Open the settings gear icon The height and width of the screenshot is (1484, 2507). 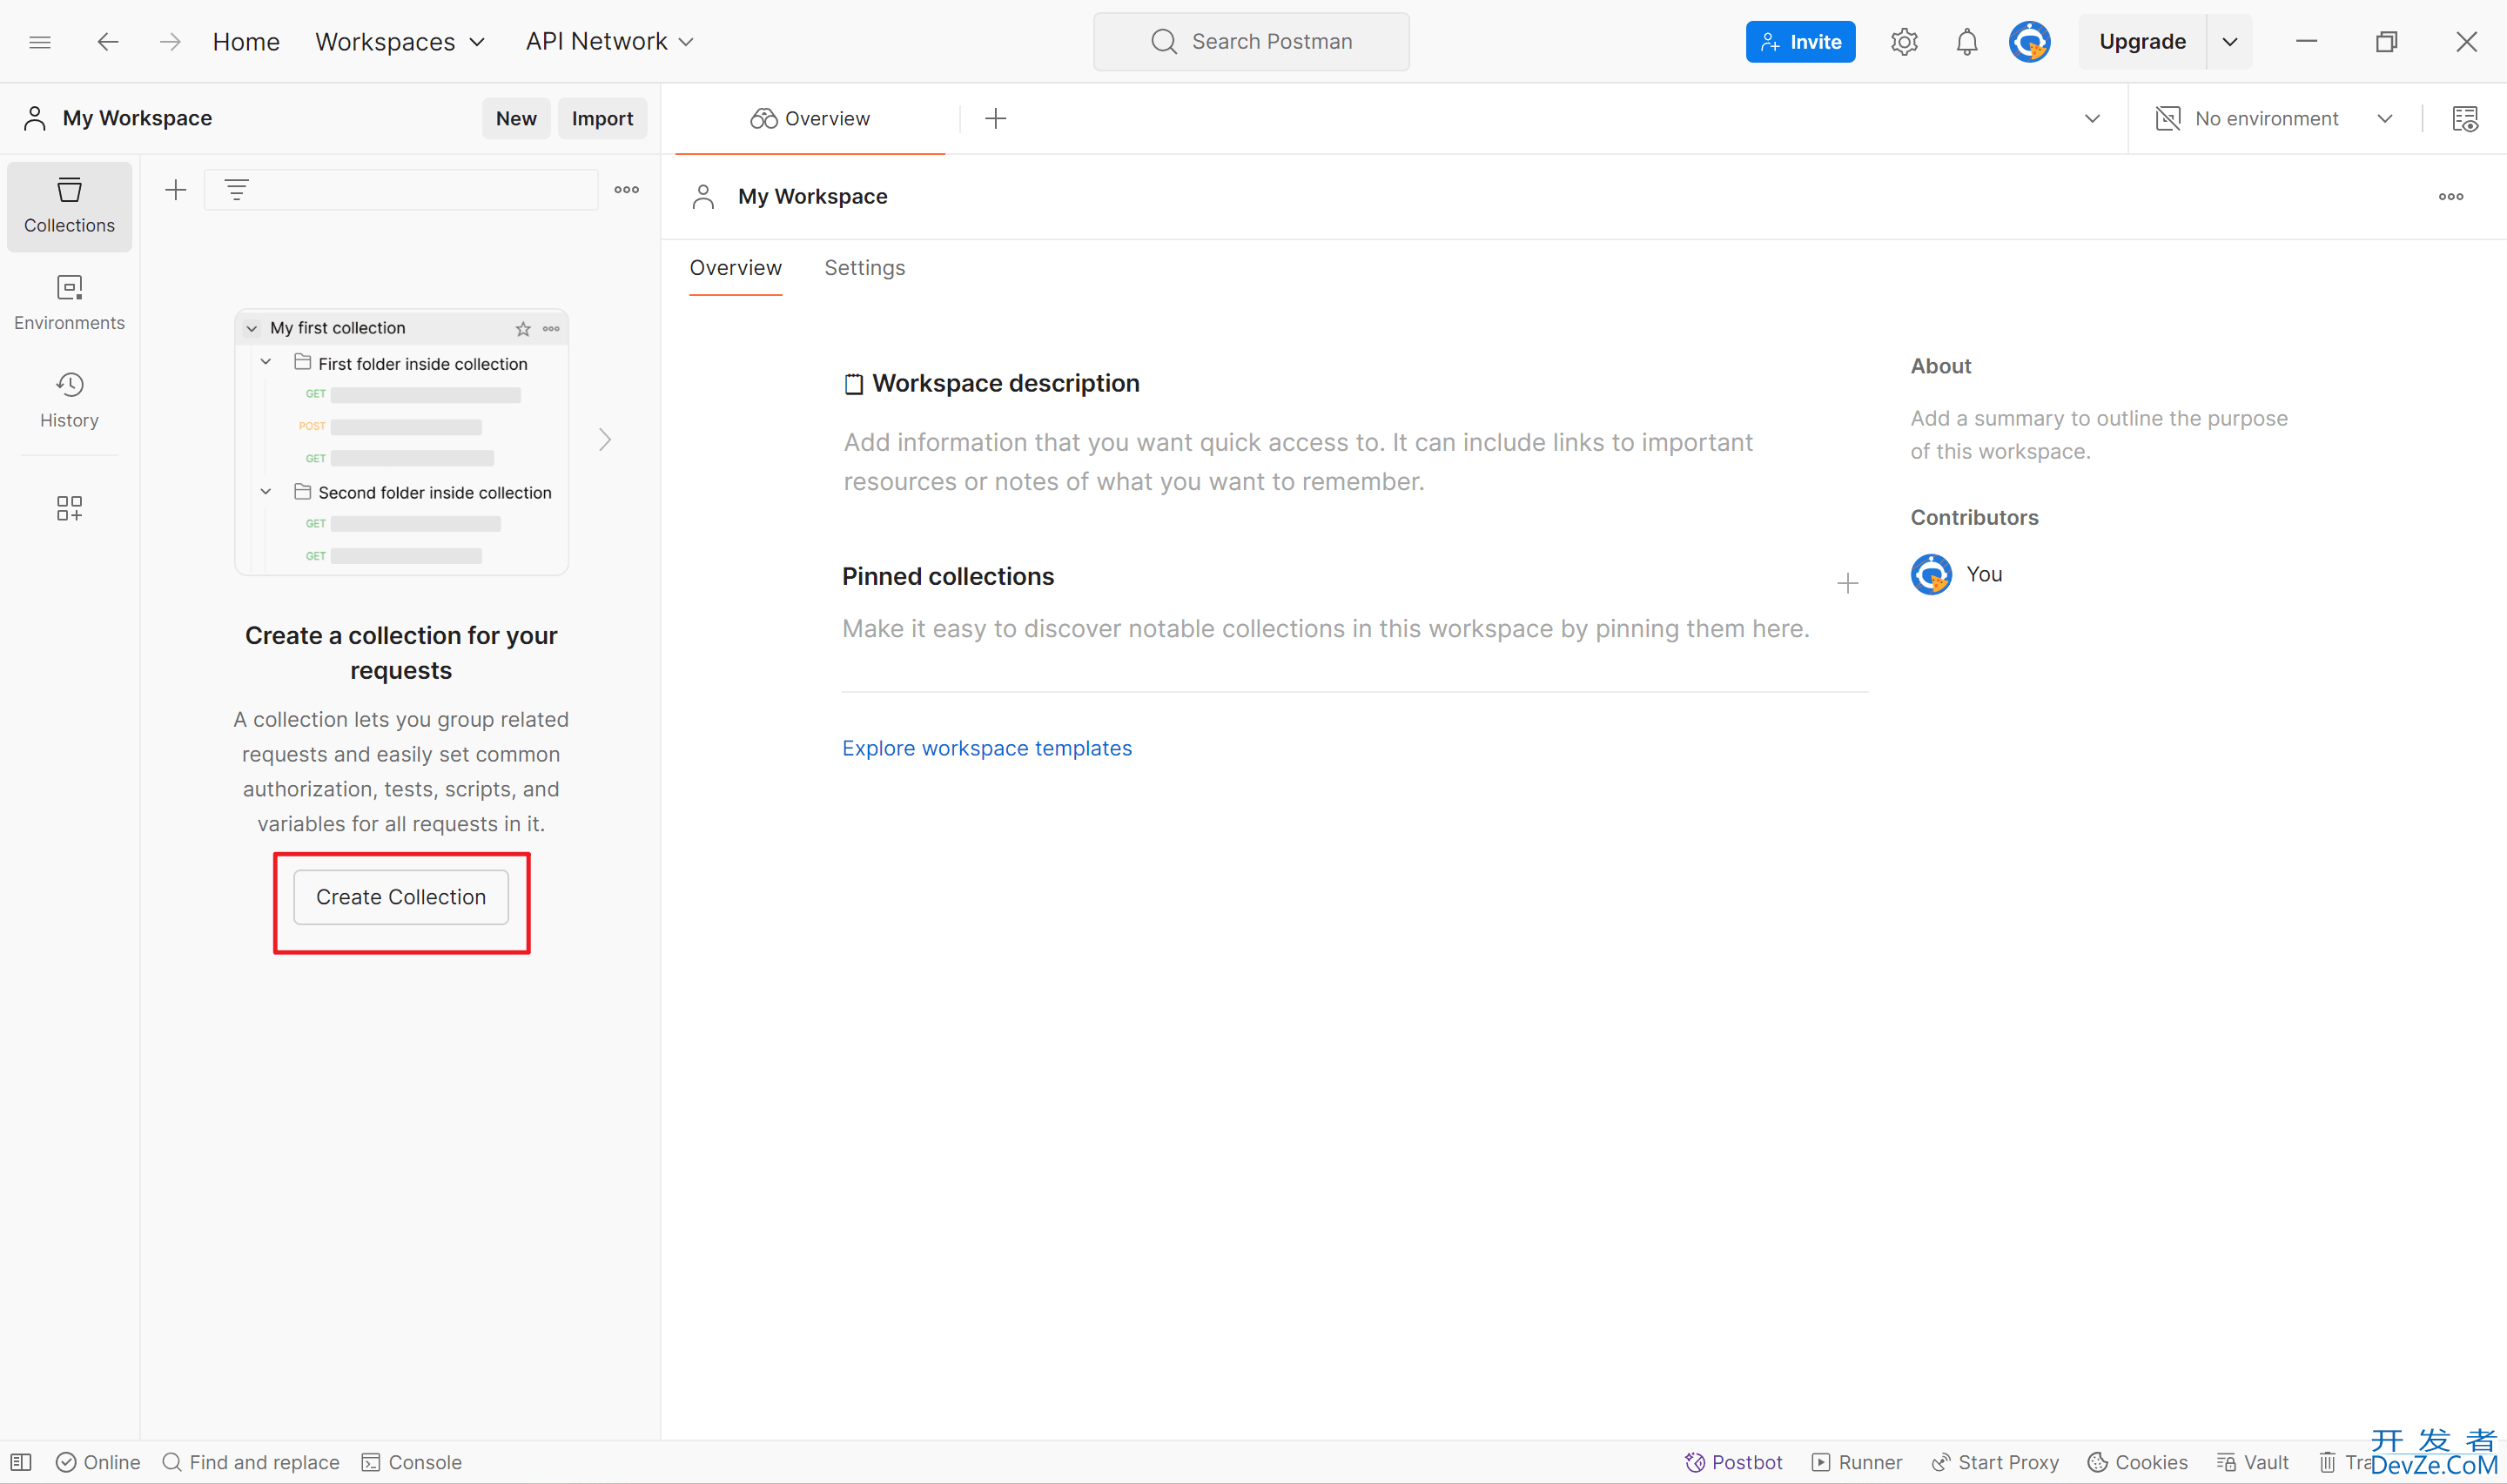point(1904,42)
